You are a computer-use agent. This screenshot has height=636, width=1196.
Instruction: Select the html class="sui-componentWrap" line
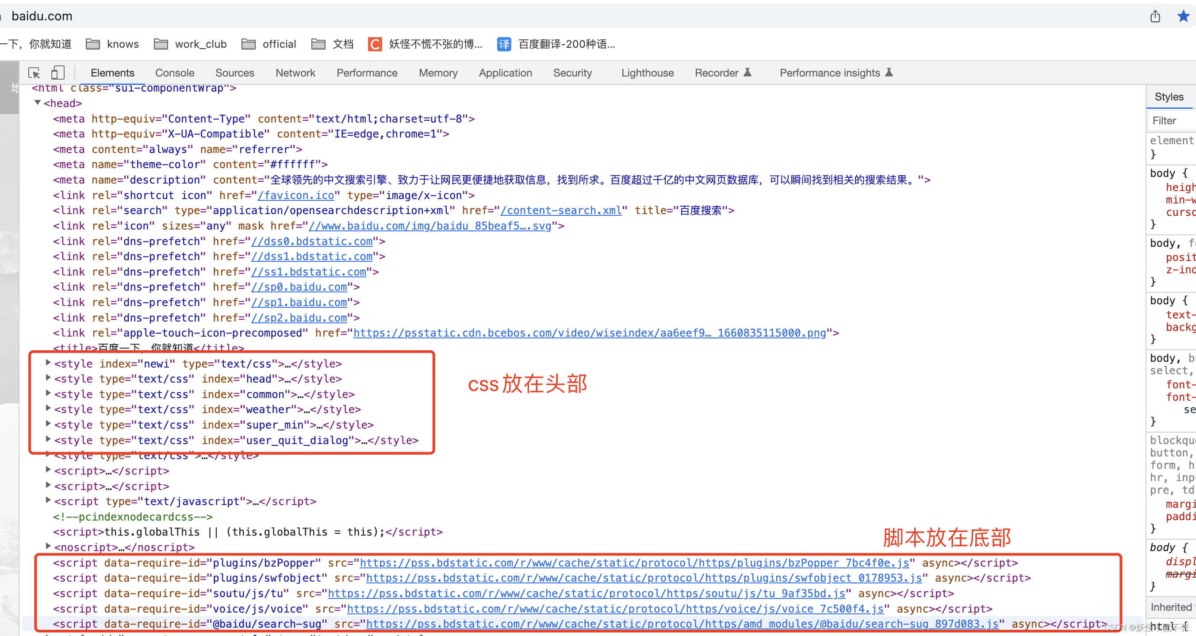click(134, 88)
